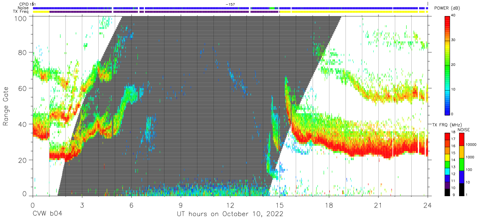
Task: Click range gate axis tick '100'
Action: 21,18
